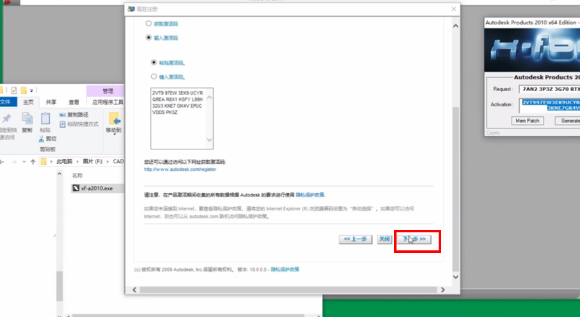Click the registration dialog's vertical scroll down arrow
The image size is (580, 317).
click(456, 277)
